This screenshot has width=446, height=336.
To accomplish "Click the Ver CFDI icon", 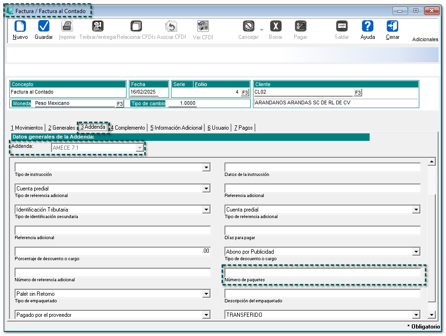I will pyautogui.click(x=203, y=27).
